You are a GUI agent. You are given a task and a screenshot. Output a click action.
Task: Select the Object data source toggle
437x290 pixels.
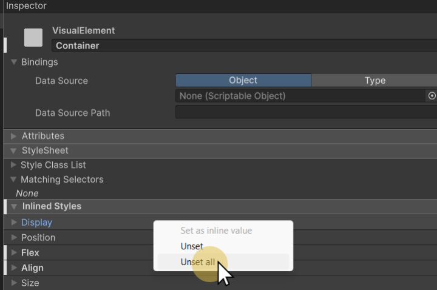tap(243, 80)
